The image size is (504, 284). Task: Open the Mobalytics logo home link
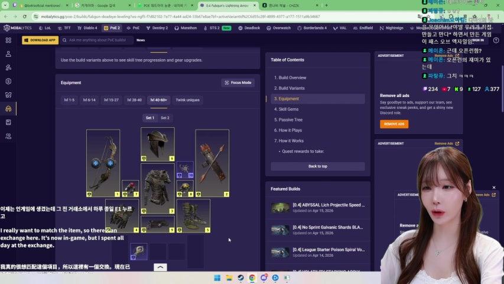17,28
